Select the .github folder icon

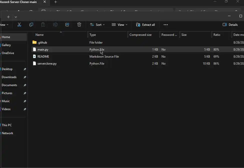tap(34, 42)
